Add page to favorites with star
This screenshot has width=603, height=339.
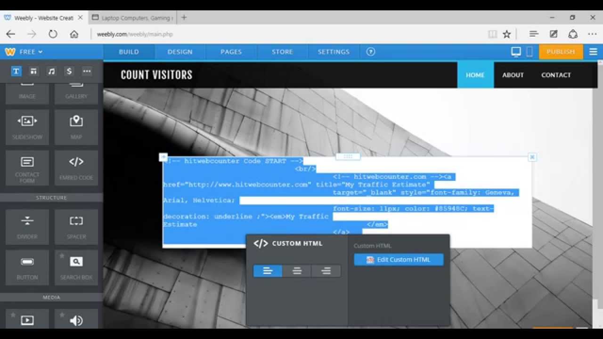(507, 34)
